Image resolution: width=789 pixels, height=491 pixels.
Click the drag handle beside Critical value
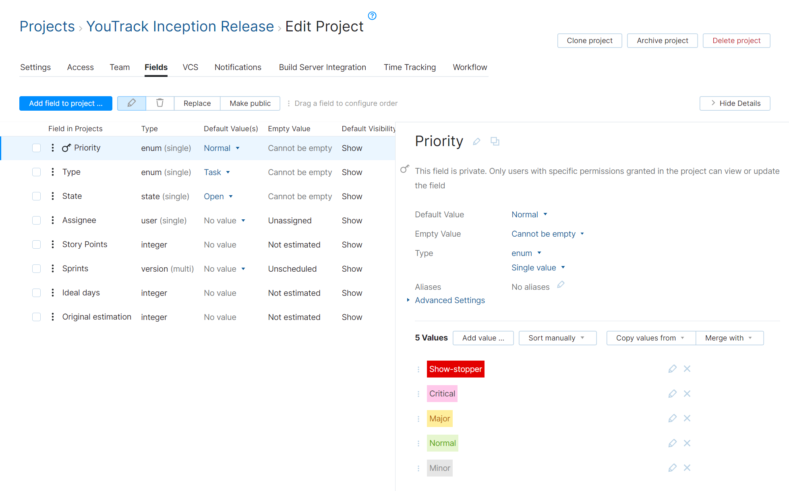click(x=418, y=394)
